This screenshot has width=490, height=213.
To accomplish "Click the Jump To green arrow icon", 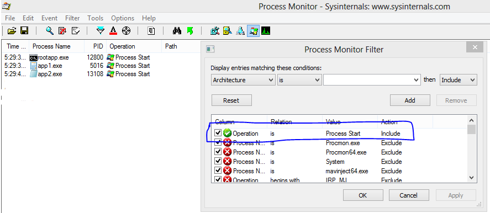I will click(x=189, y=30).
